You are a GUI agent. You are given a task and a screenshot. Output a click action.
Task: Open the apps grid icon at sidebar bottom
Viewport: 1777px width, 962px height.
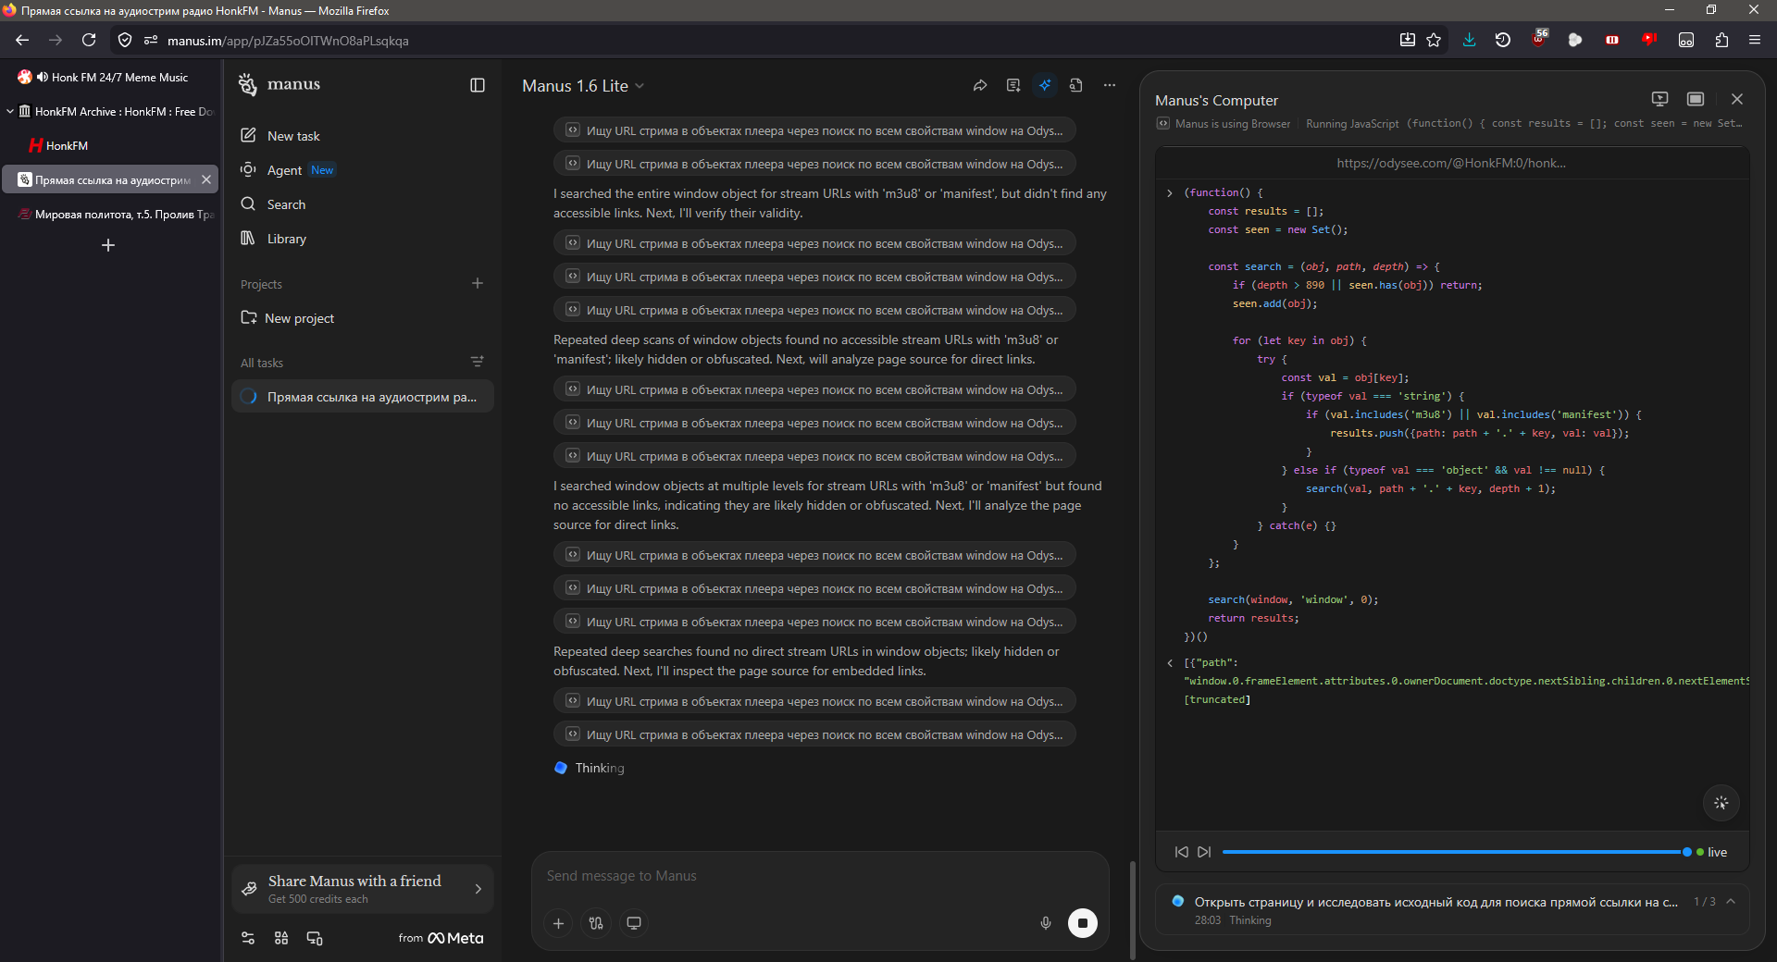[281, 938]
